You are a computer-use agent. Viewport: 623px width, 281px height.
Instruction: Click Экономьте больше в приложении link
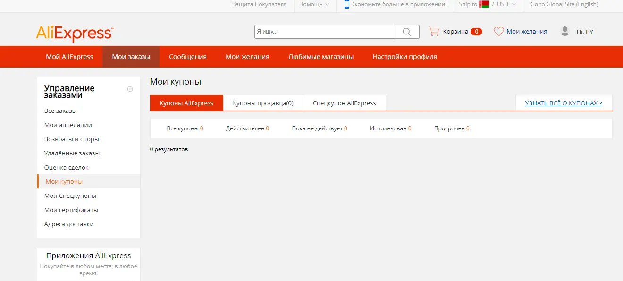coord(399,4)
